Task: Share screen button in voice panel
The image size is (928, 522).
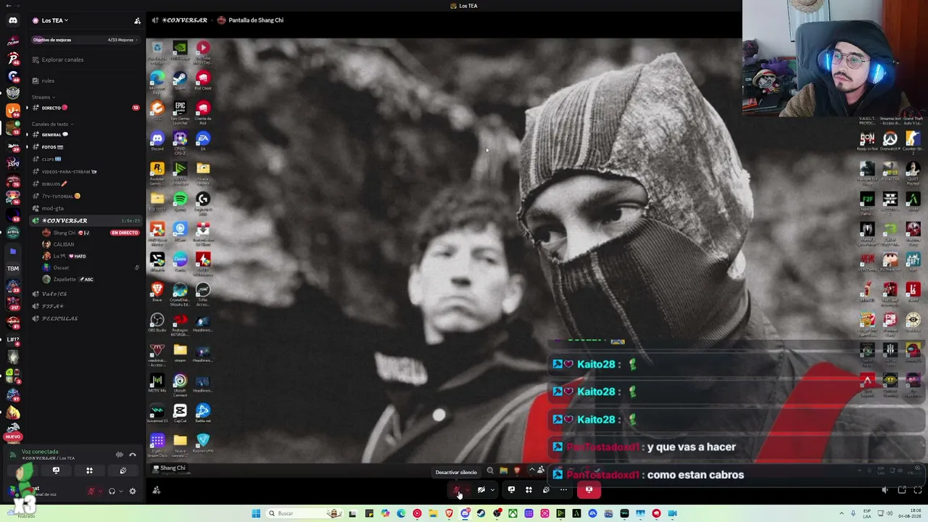Action: click(56, 471)
